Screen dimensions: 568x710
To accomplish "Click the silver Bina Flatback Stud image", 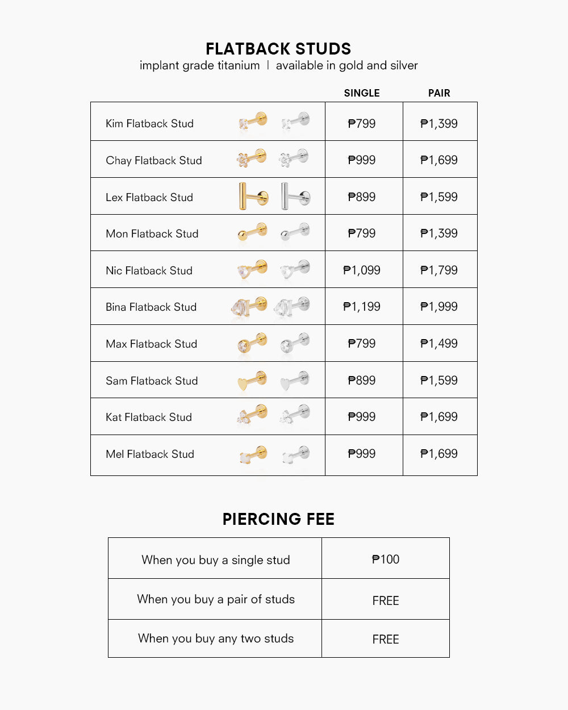I will click(292, 306).
